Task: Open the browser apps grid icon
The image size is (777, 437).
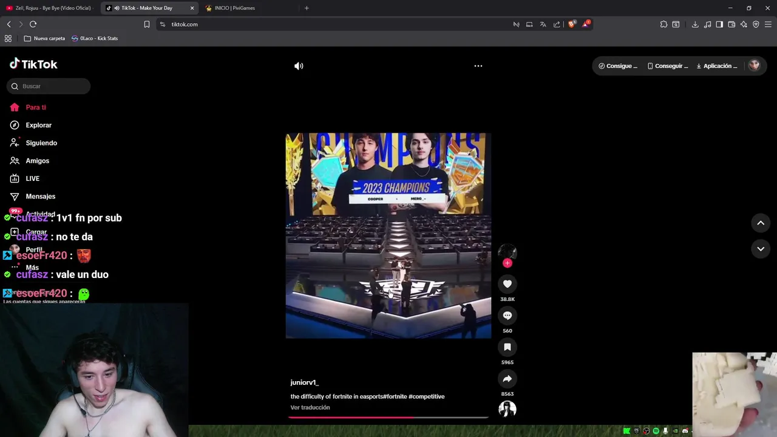Action: pyautogui.click(x=8, y=38)
